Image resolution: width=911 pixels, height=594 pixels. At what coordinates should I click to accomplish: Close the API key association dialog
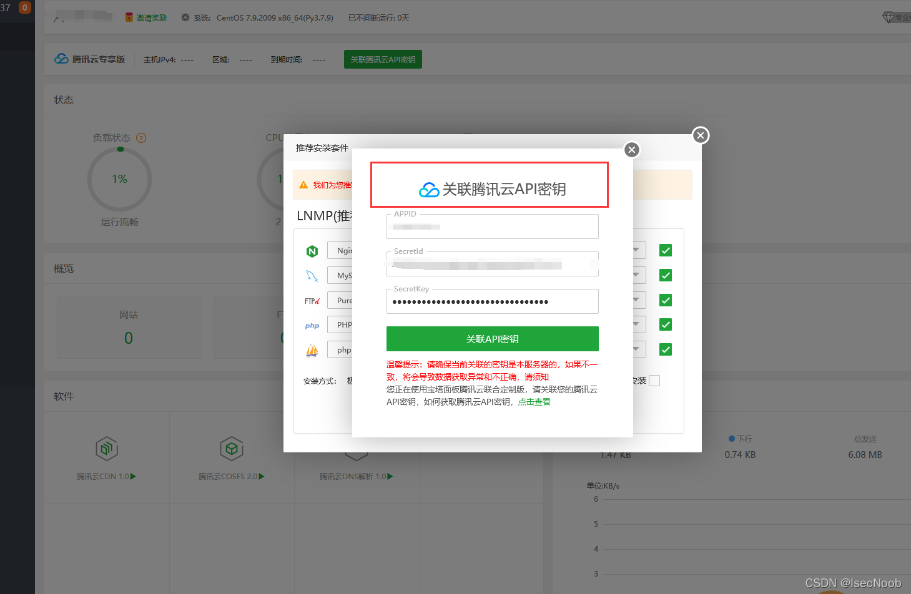click(x=632, y=150)
